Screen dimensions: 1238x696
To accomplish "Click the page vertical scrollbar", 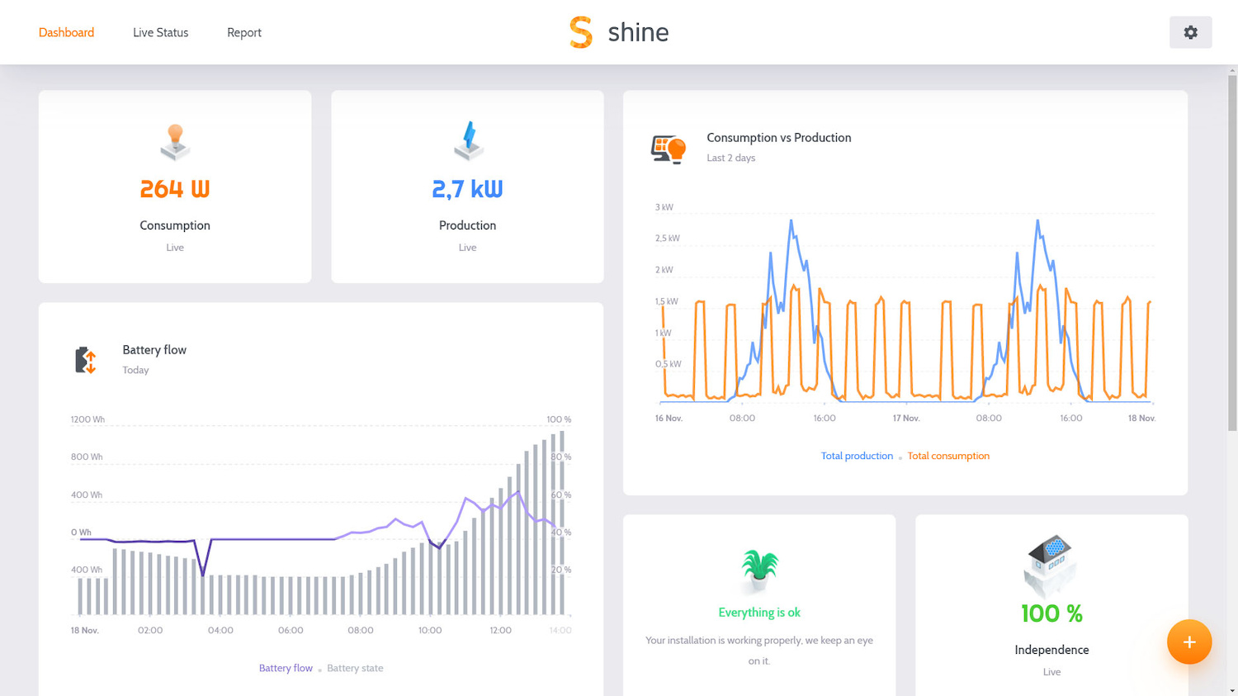I will pyautogui.click(x=1232, y=248).
